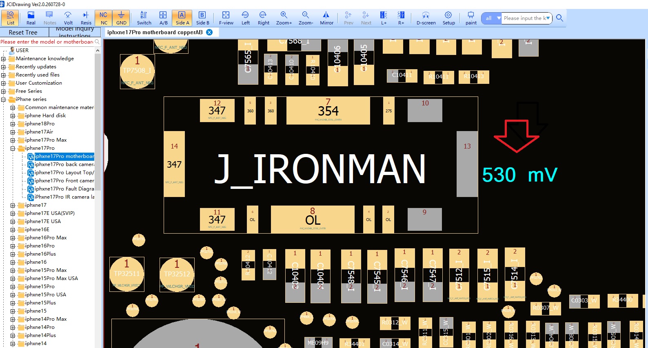The width and height of the screenshot is (648, 348).
Task: Expand Recently updates node
Action: pos(3,67)
